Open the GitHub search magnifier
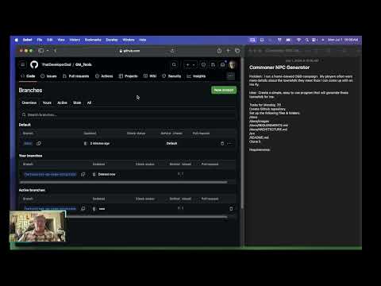 point(174,64)
